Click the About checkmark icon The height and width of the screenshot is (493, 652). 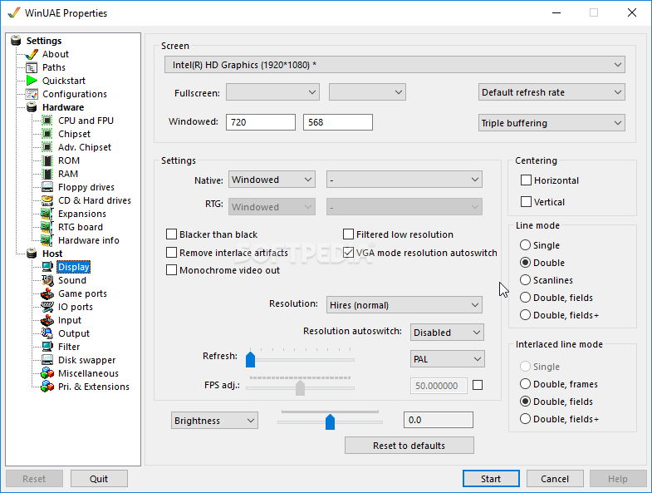(32, 54)
